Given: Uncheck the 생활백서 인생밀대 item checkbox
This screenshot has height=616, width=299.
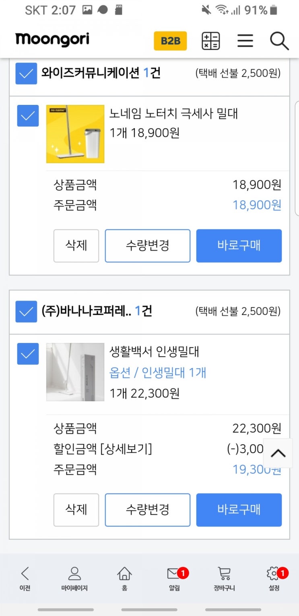Looking at the screenshot, I should [28, 354].
